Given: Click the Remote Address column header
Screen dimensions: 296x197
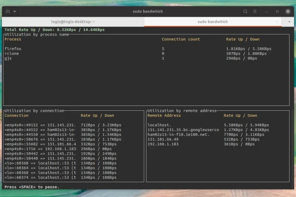Looking at the screenshot, I should 164,116.
